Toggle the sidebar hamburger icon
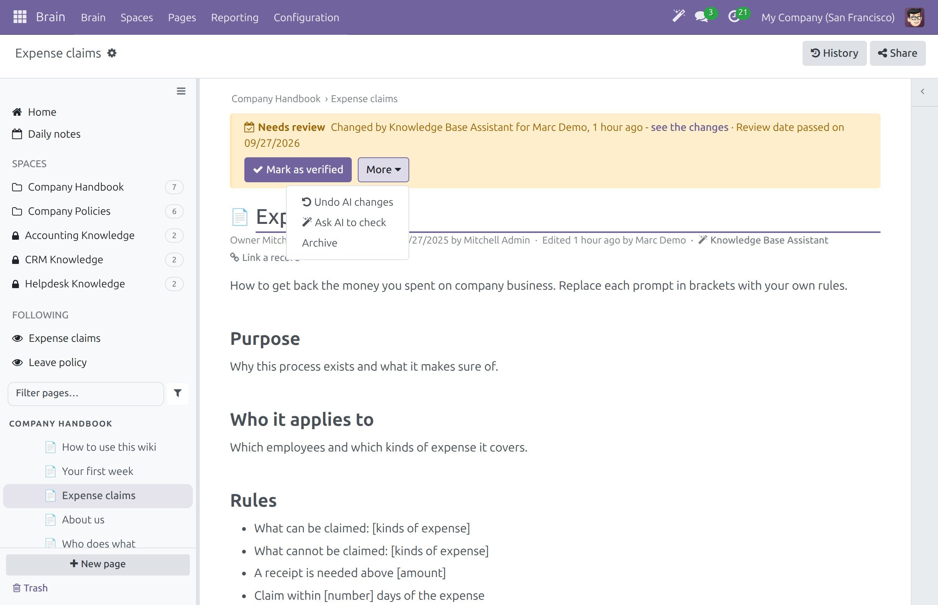The height and width of the screenshot is (605, 938). tap(181, 91)
